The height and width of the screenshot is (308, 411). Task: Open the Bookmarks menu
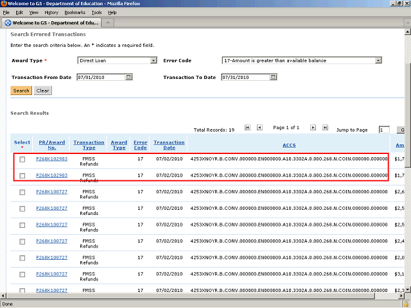(74, 12)
